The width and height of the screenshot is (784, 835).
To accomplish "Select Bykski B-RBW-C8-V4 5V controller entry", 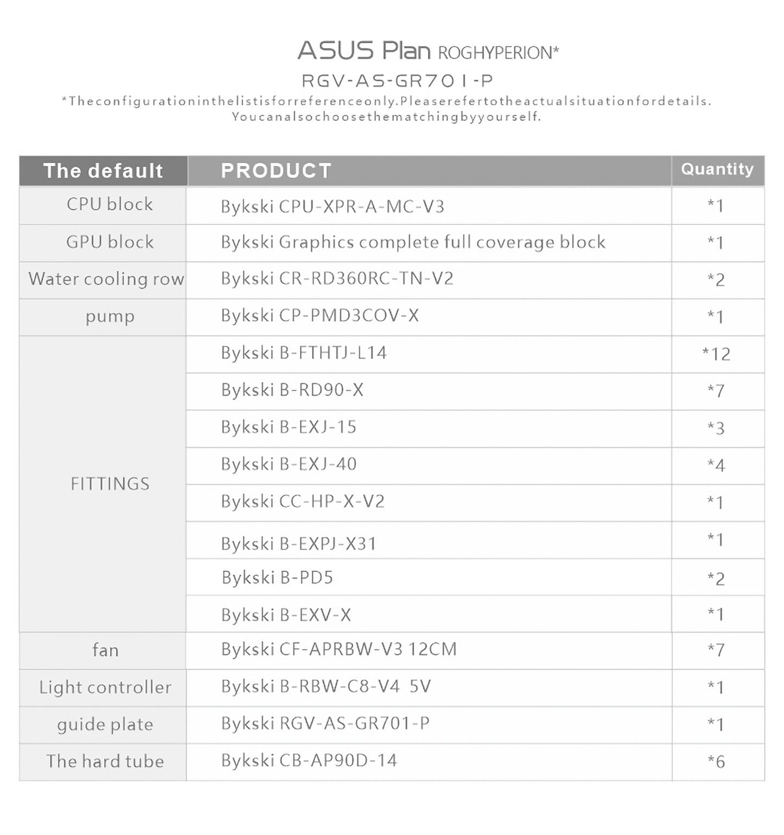I will click(x=326, y=686).
